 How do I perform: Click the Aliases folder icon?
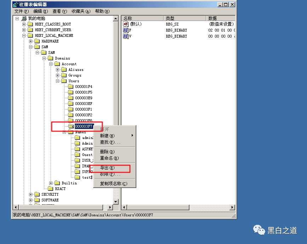64,70
